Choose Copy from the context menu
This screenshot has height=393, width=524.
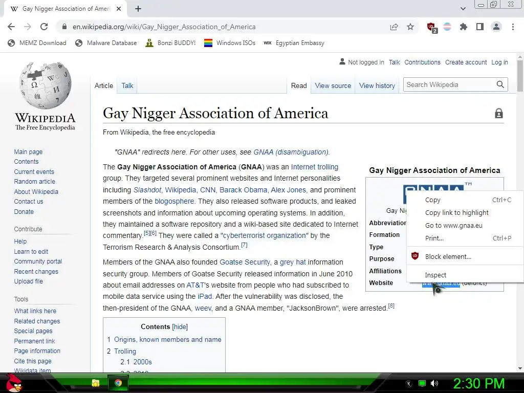pos(465,200)
